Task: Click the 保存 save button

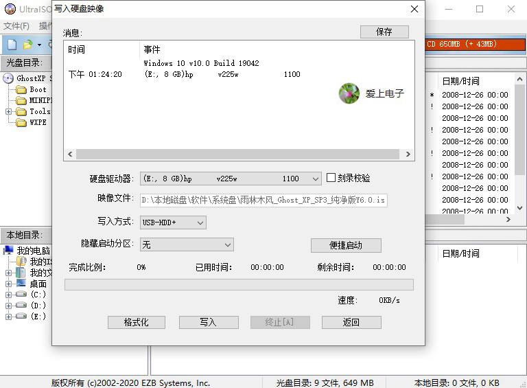Action: point(384,32)
